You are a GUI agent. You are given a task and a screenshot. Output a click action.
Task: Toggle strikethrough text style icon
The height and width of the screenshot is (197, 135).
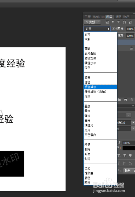(130, 156)
